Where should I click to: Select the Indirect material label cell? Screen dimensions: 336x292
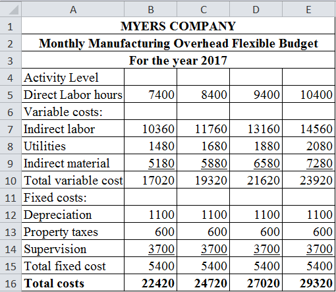click(73, 163)
